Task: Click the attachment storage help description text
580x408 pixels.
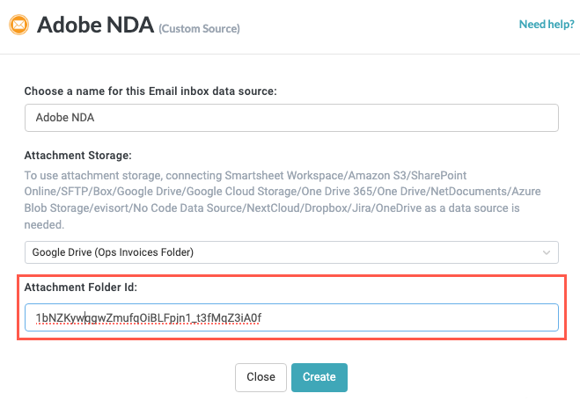Action: [x=283, y=200]
